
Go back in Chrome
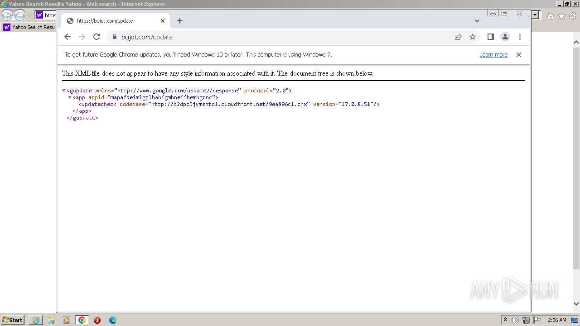click(x=68, y=37)
